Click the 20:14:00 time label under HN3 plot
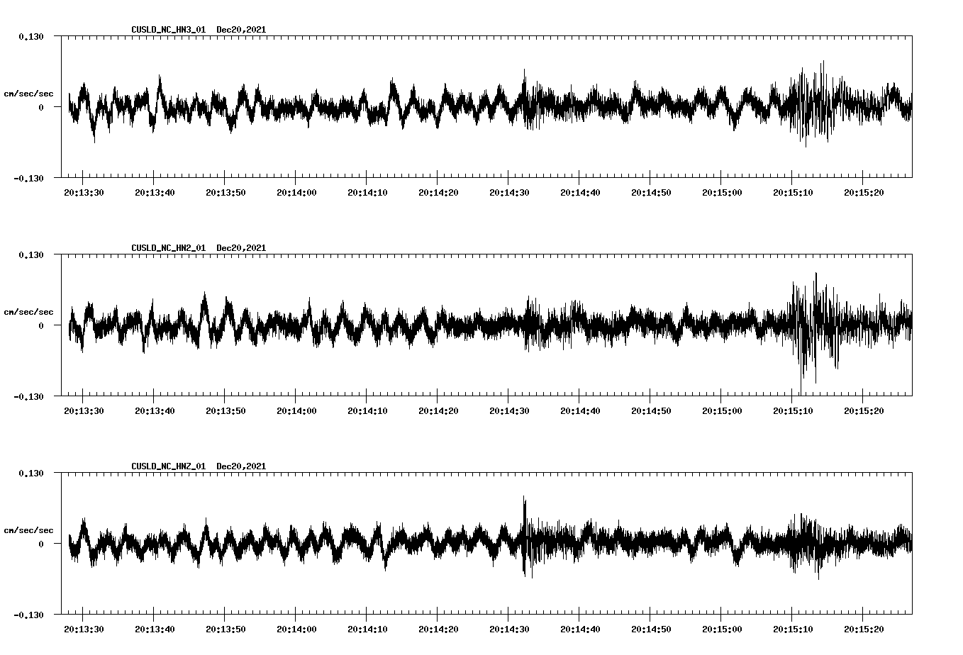 296,192
